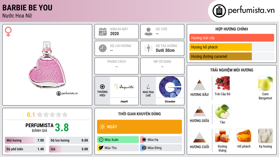Click the sun icon in NGÀY bar
Image resolution: width=279 pixels, height=157 pixels.
tap(102, 127)
